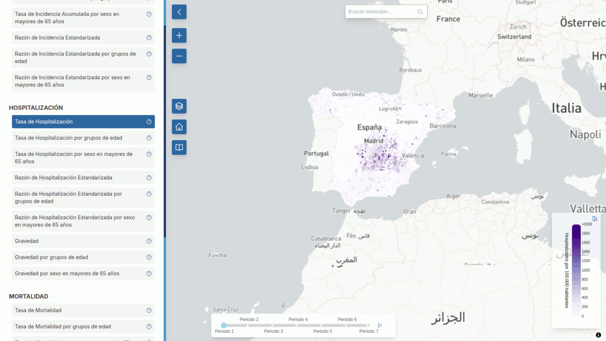The height and width of the screenshot is (341, 606).
Task: Select Razón de Incidencia Estandarizada por grupos de edad
Action: [83, 57]
